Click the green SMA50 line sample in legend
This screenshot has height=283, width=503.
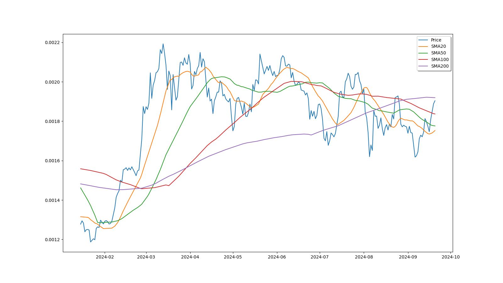[423, 53]
